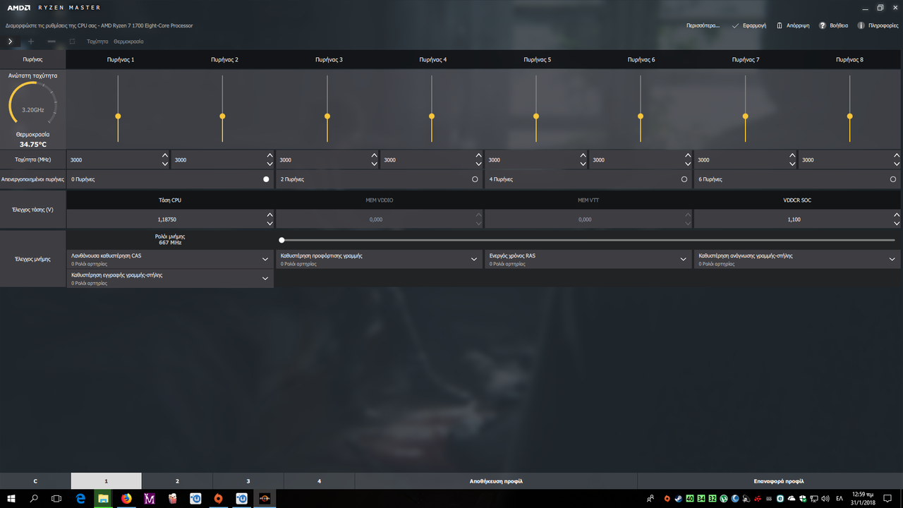Expand Καθυστέρηση ανάγνωσης γραμμής-στήλης dropdown
The width and height of the screenshot is (903, 508).
[892, 259]
